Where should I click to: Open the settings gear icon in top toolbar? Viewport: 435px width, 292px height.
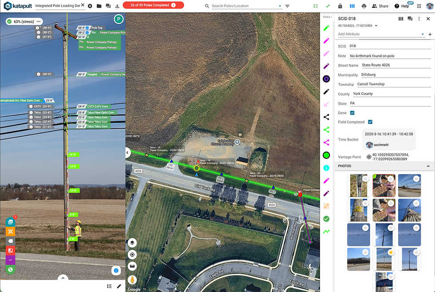[x=90, y=6]
